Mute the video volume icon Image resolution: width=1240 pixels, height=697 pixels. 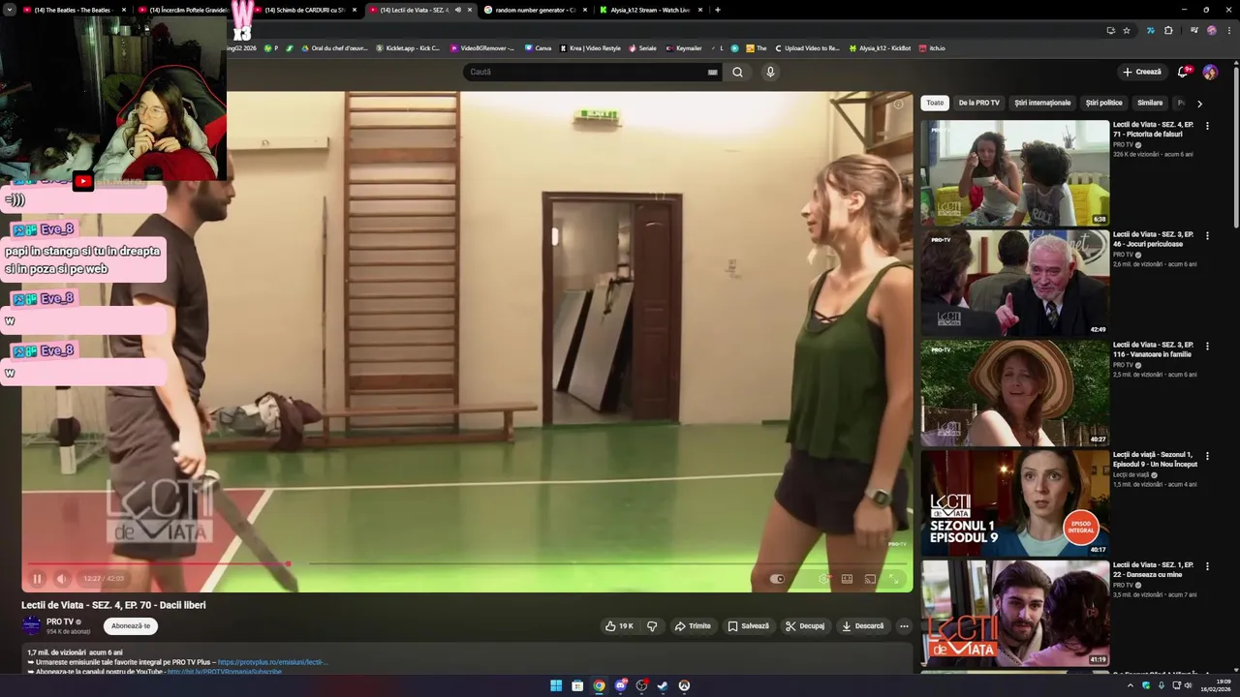[62, 579]
